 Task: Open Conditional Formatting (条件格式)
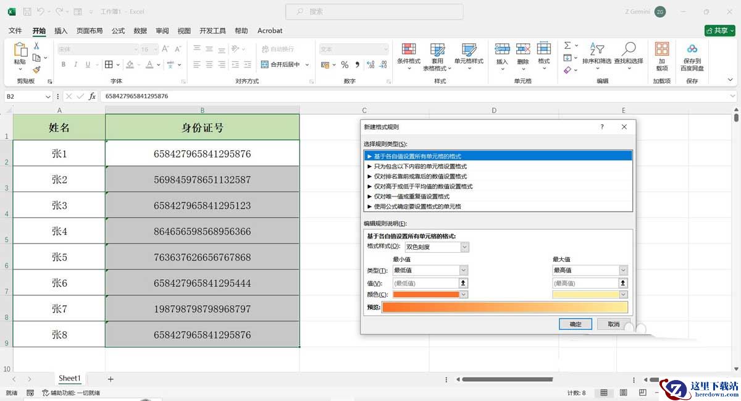(x=408, y=56)
